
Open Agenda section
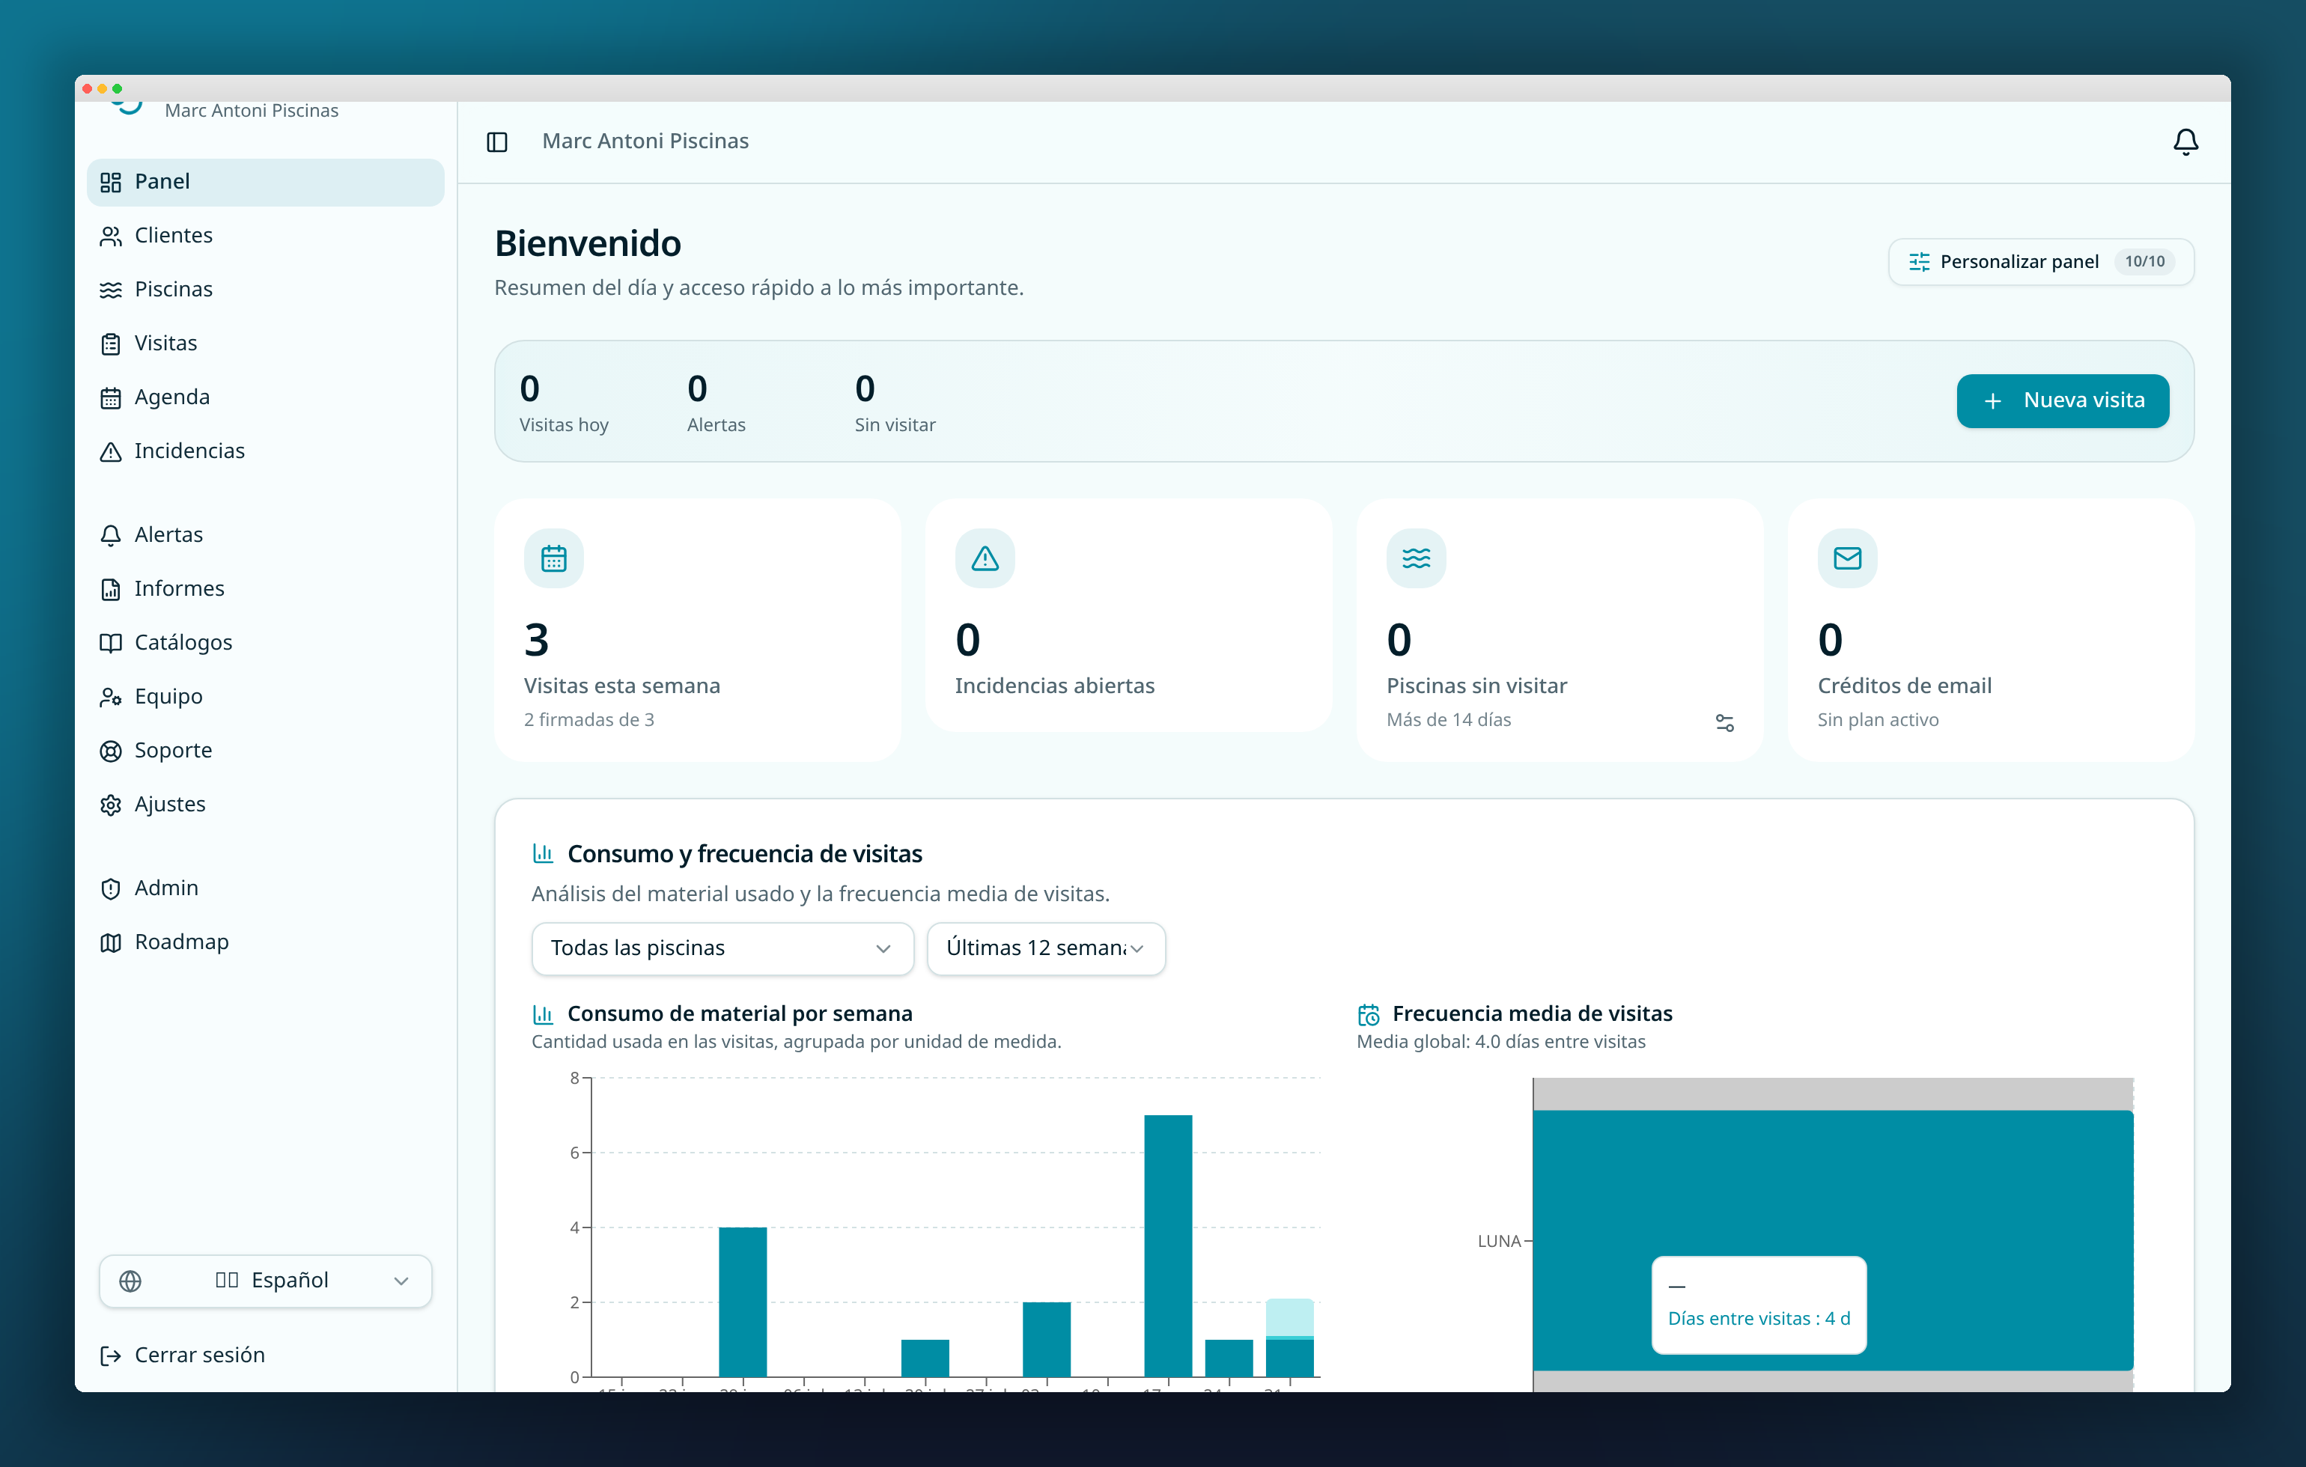265,397
